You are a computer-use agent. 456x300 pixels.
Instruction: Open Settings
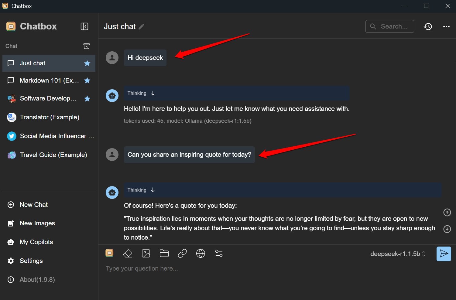coord(49,261)
